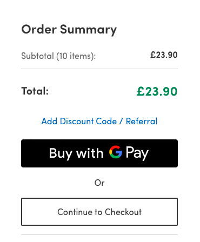Click the divider line beneath Continue to Checkout
The width and height of the screenshot is (200, 242).
[99, 234]
